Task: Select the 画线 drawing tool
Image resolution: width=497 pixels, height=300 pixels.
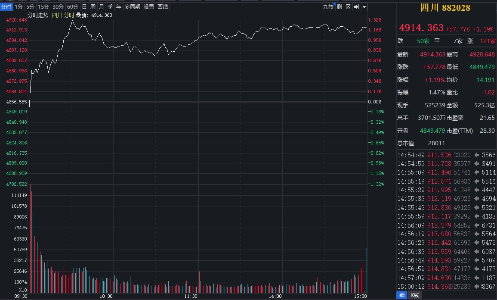Action: point(163,7)
